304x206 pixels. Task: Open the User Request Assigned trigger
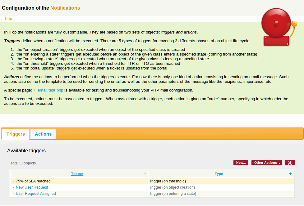[x=36, y=194]
